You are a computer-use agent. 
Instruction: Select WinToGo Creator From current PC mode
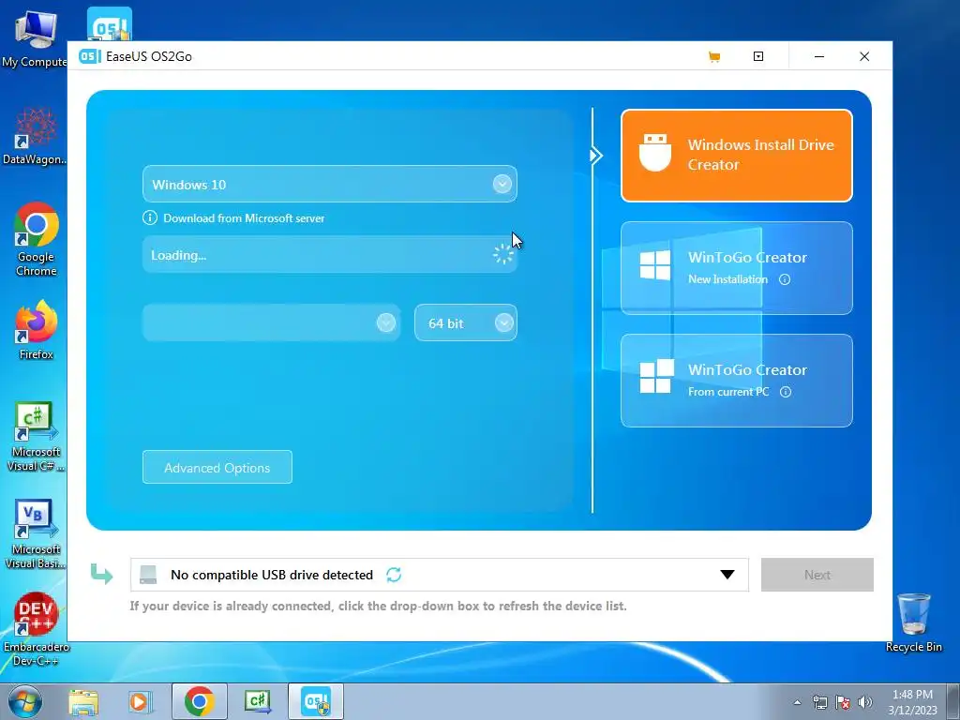click(737, 381)
